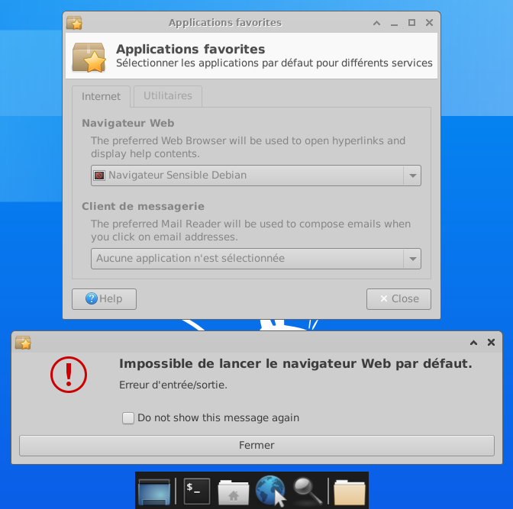Click the Help button
This screenshot has width=513, height=509.
[x=104, y=299]
